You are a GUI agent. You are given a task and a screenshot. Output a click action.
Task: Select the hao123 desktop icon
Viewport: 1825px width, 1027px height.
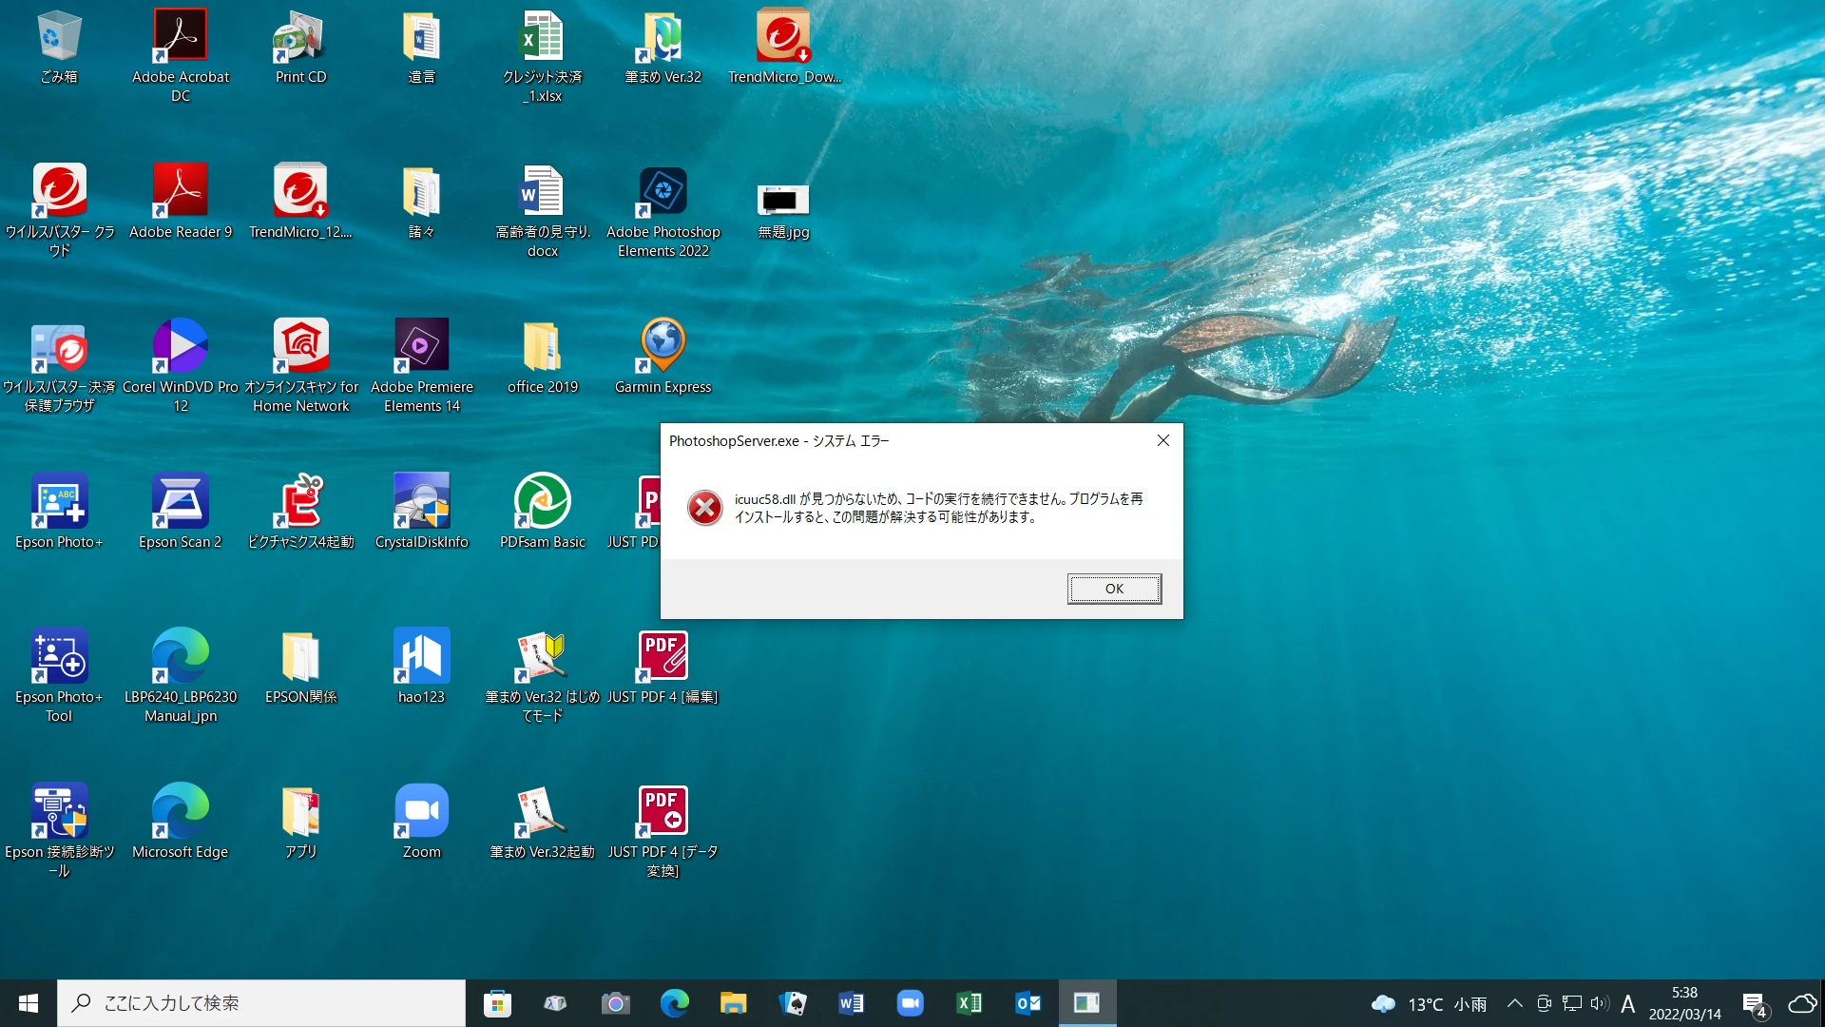421,655
